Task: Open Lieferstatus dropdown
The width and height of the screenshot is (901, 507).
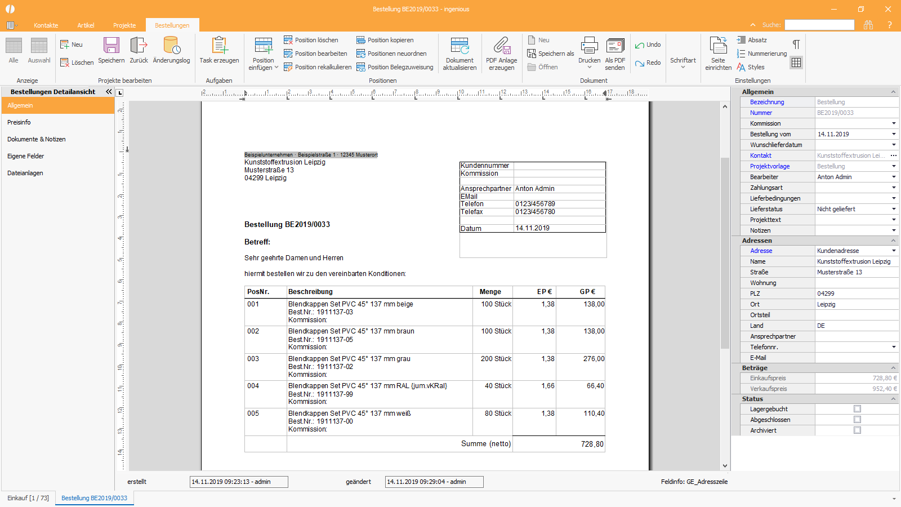Action: click(894, 209)
